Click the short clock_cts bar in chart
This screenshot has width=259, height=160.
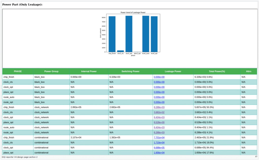(120, 51)
